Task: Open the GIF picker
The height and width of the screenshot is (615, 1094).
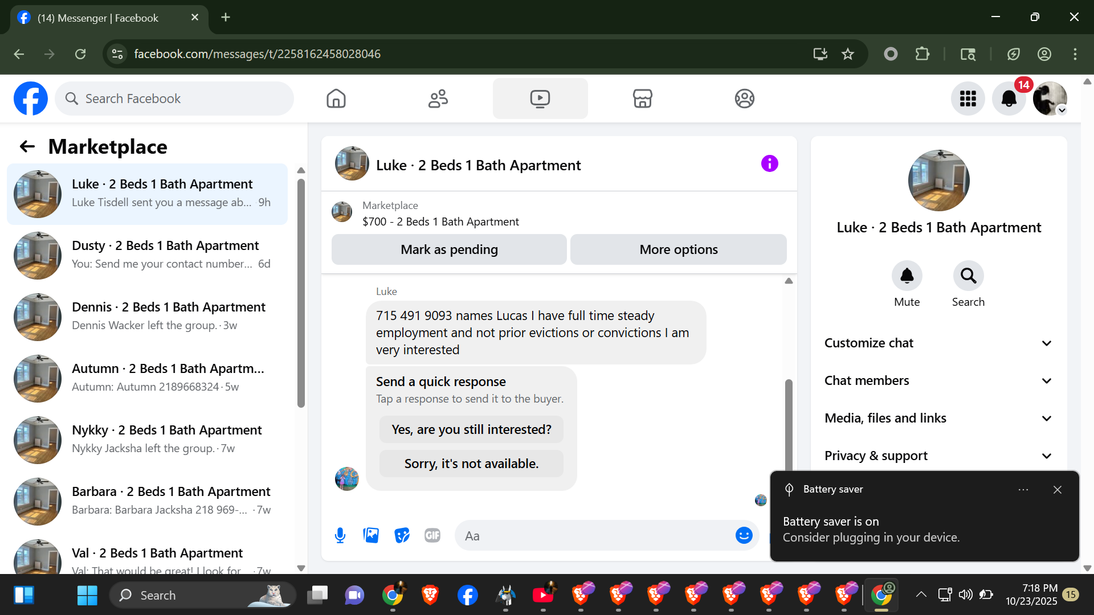Action: point(432,535)
